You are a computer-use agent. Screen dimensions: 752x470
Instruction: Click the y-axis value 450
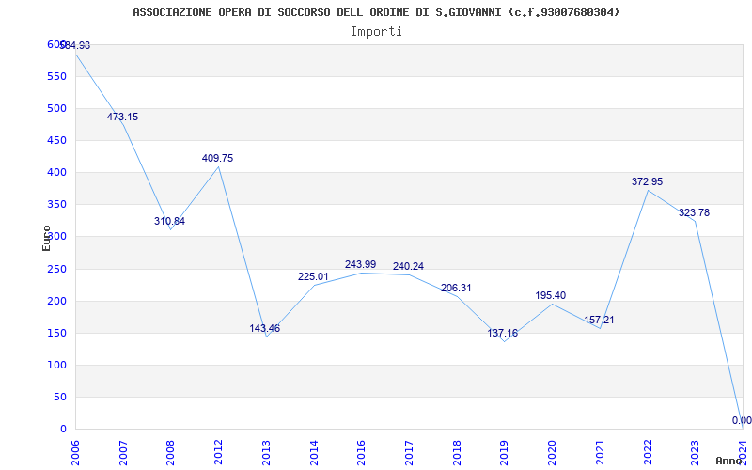point(56,140)
